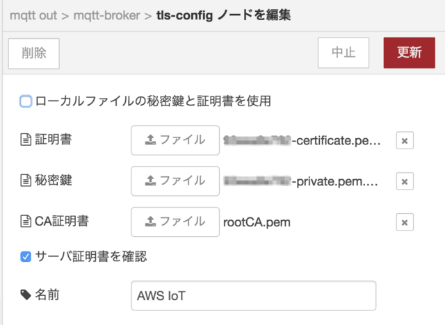Click the 更新 update button
The image size is (445, 325).
click(410, 53)
